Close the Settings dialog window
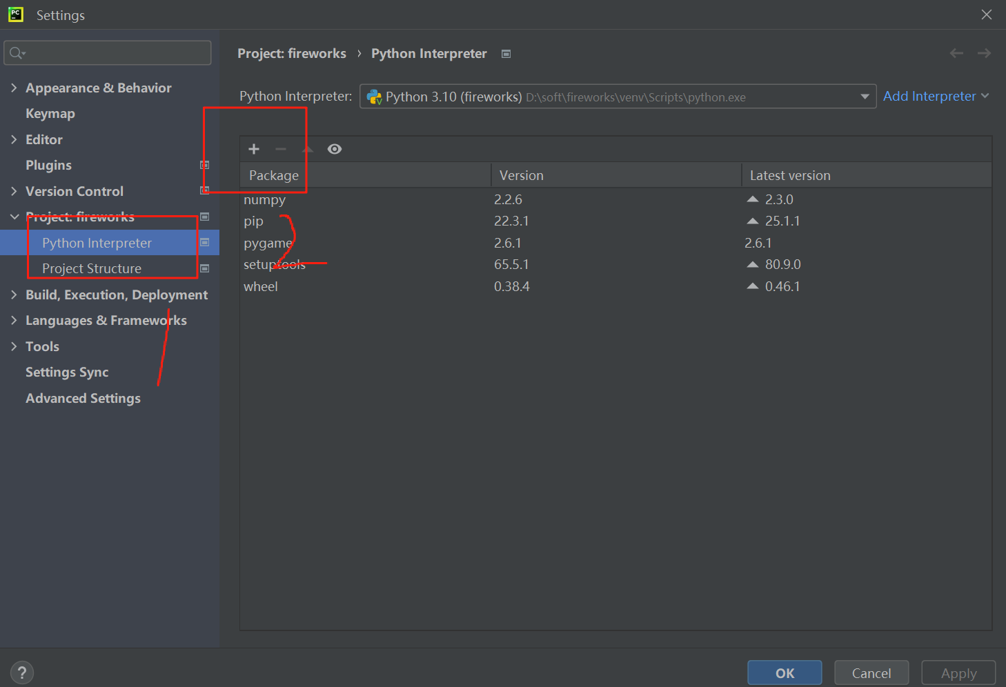 (987, 14)
